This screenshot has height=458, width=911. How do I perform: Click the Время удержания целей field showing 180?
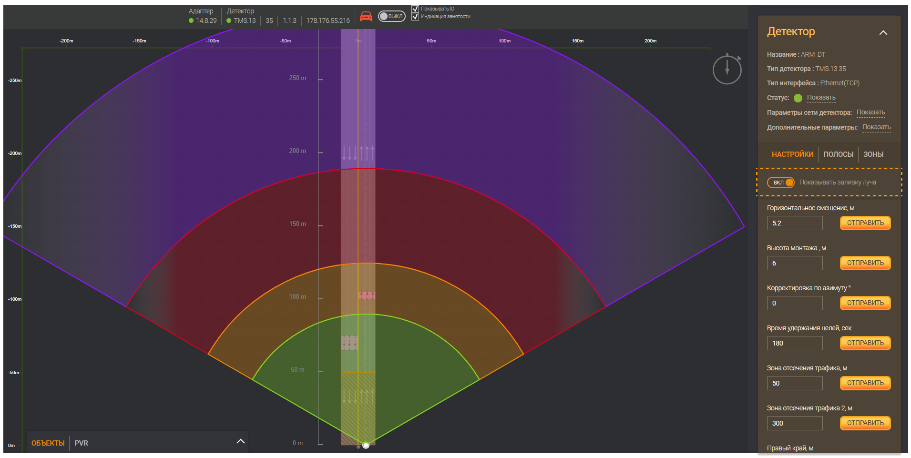tap(795, 343)
